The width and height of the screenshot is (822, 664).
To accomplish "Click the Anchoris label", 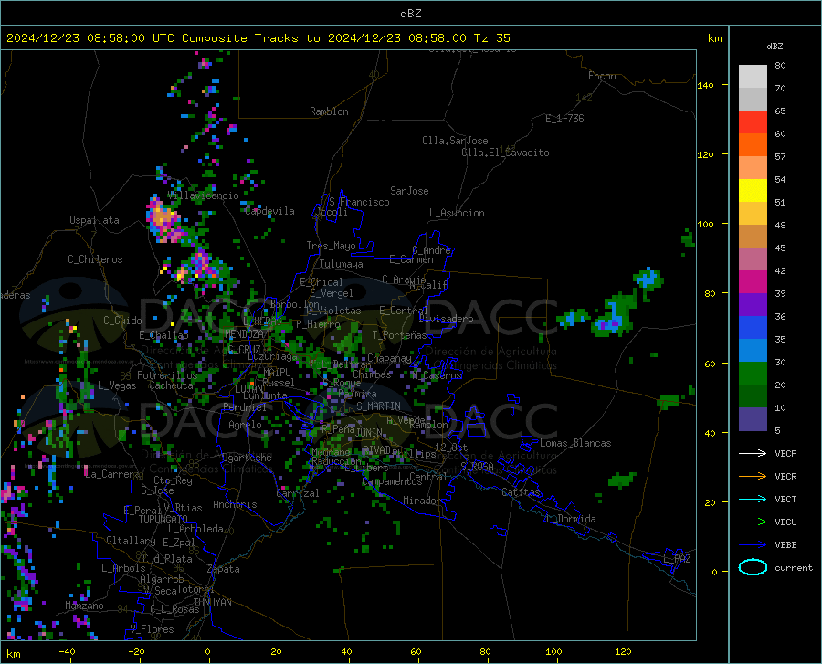I will click(x=235, y=505).
